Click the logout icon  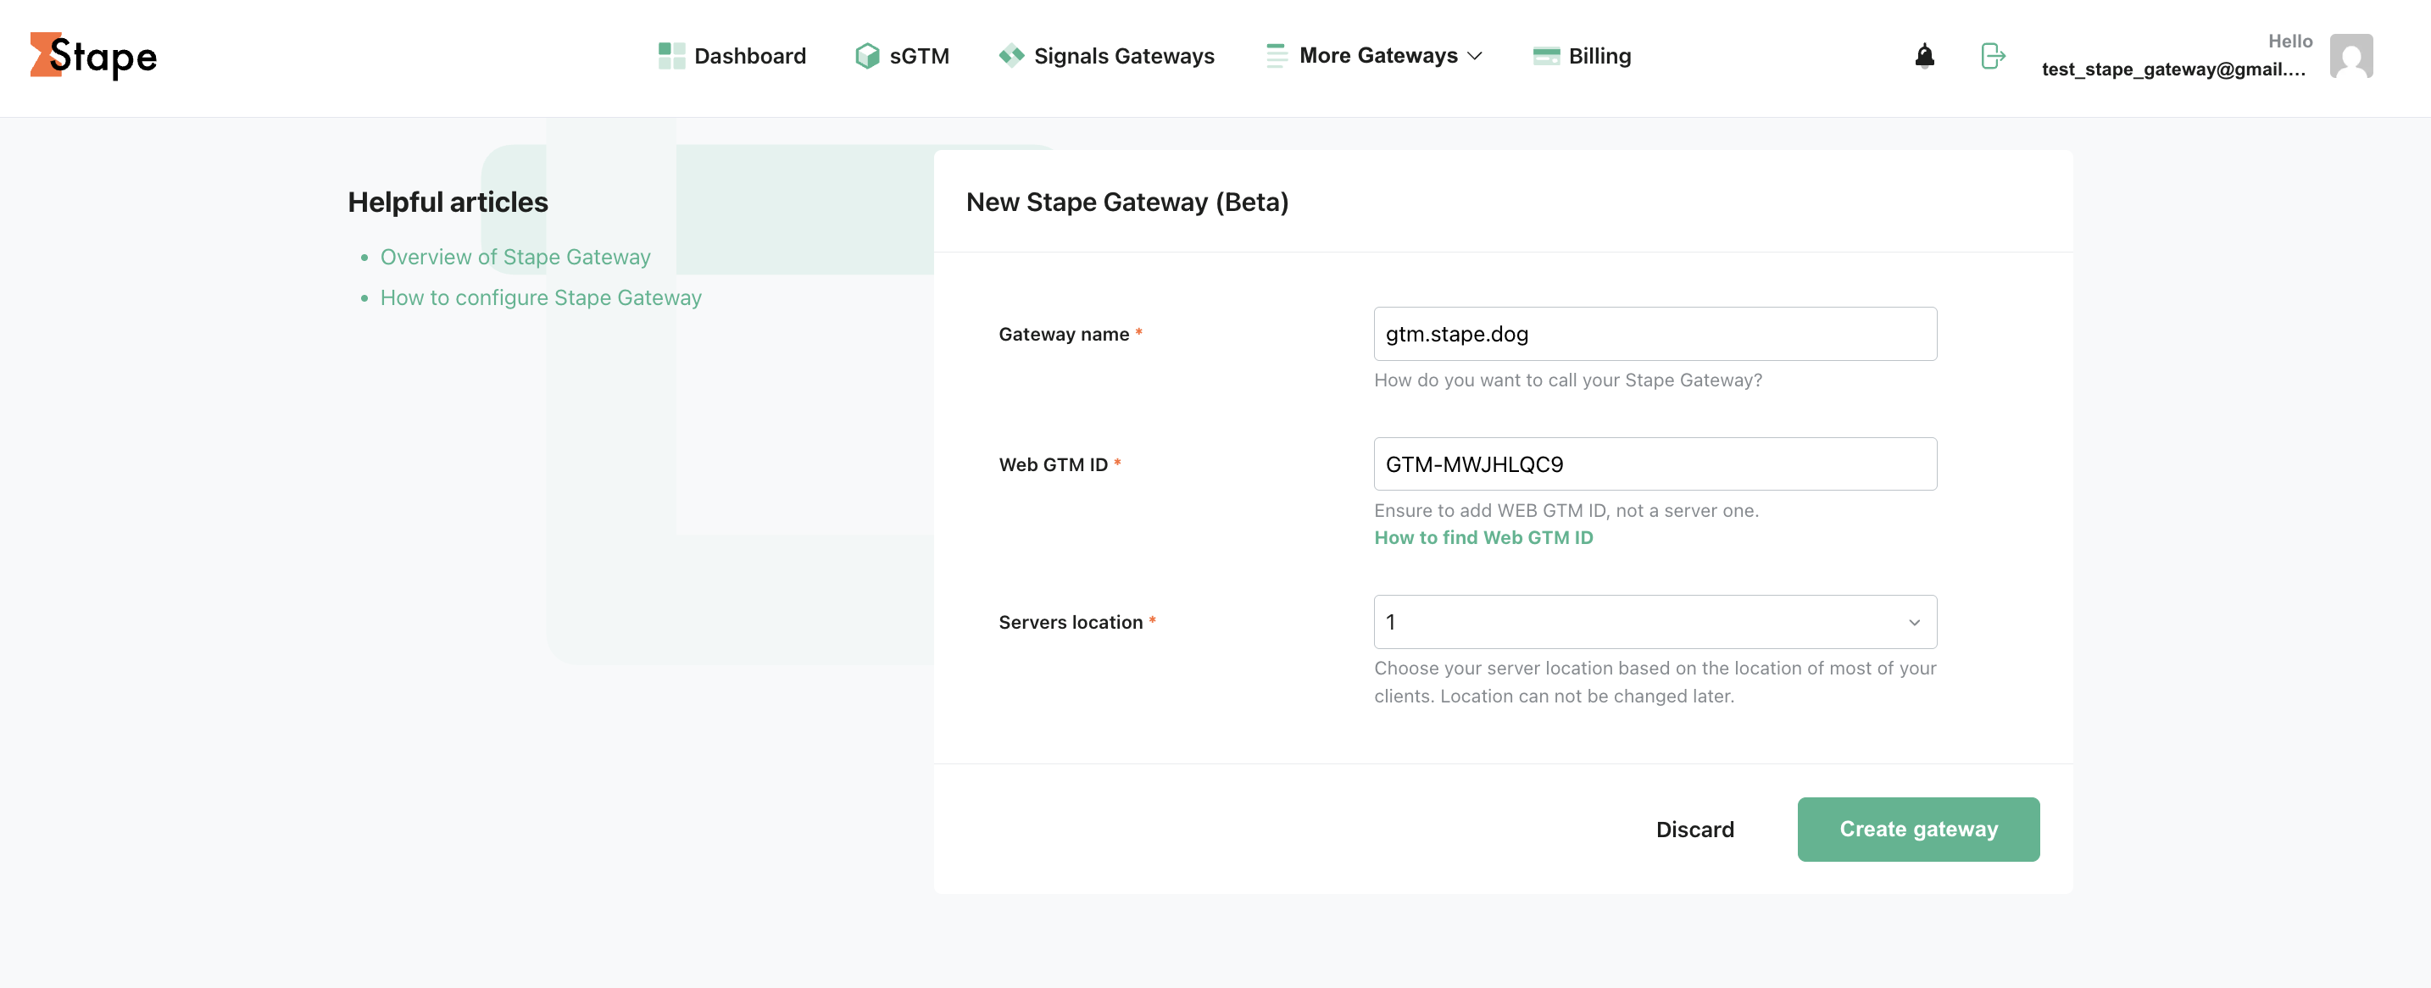pyautogui.click(x=1992, y=56)
